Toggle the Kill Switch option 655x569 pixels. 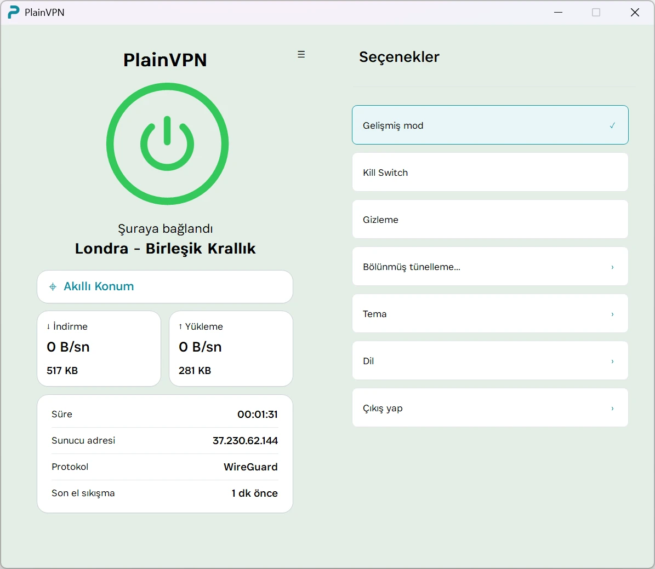490,172
